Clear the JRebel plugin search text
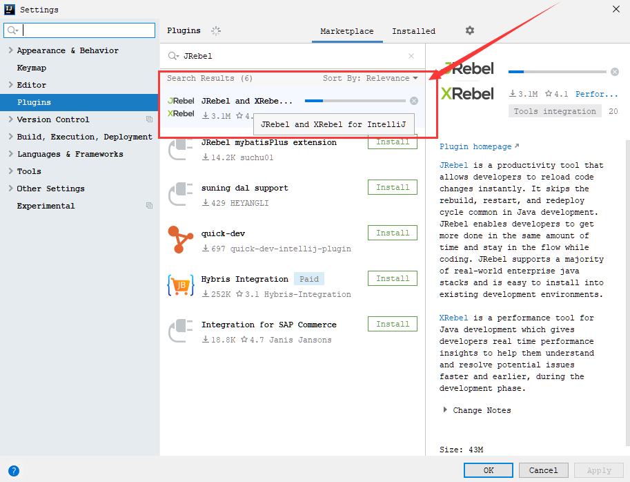This screenshot has height=482, width=630. coord(411,56)
